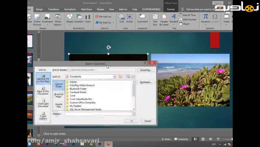Switch to Normal view in the status bar

[x=196, y=139]
